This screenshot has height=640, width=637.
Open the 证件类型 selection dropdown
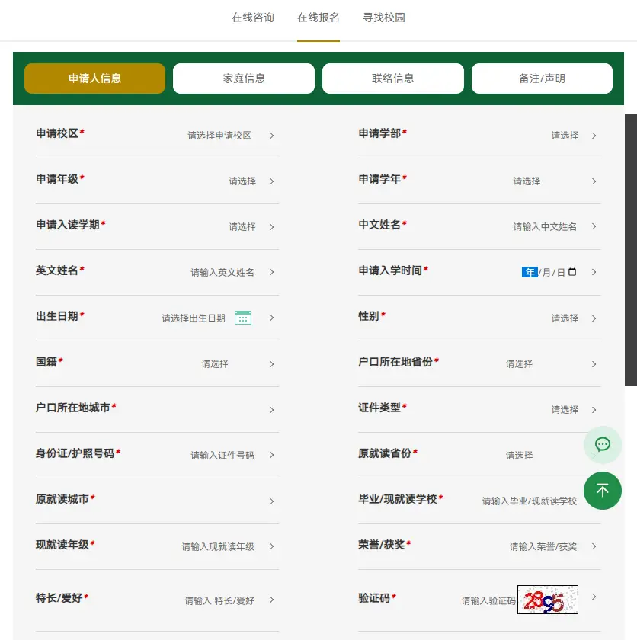click(x=565, y=410)
